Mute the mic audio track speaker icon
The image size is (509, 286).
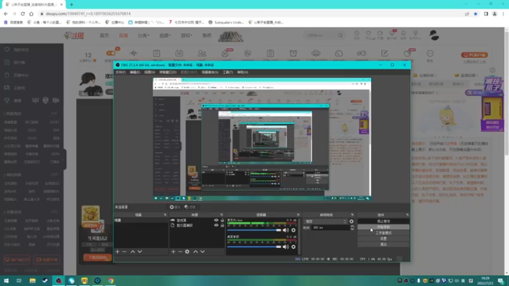coord(286,230)
